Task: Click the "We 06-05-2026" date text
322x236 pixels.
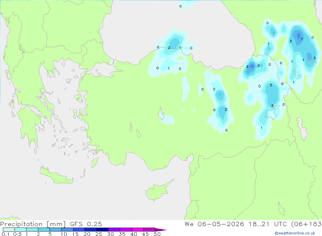Action: click(x=214, y=224)
